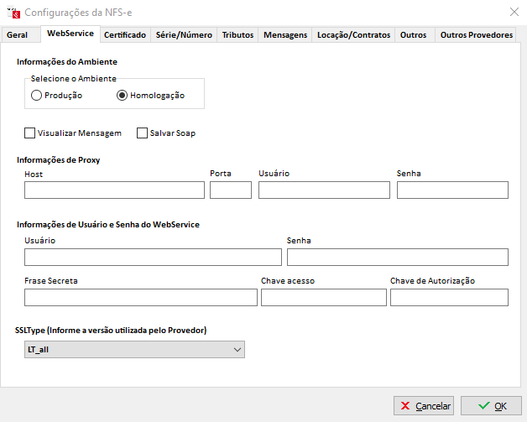Image resolution: width=527 pixels, height=422 pixels.
Task: Enable the Visualizar Mensagem checkbox
Action: (30, 133)
